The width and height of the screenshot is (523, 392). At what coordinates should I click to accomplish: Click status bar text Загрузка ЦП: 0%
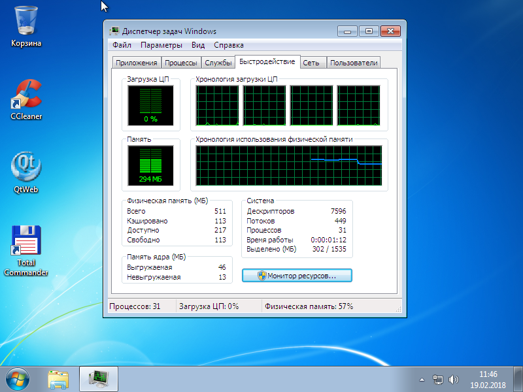(x=209, y=306)
